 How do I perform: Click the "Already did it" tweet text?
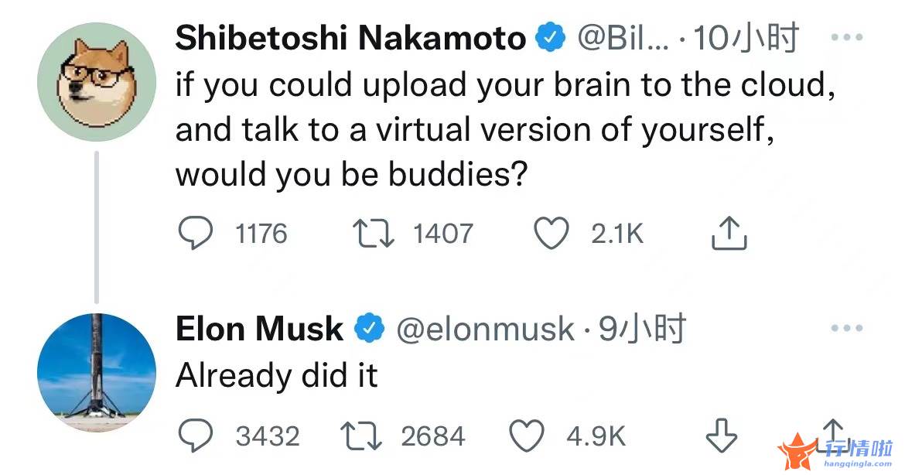(x=276, y=376)
